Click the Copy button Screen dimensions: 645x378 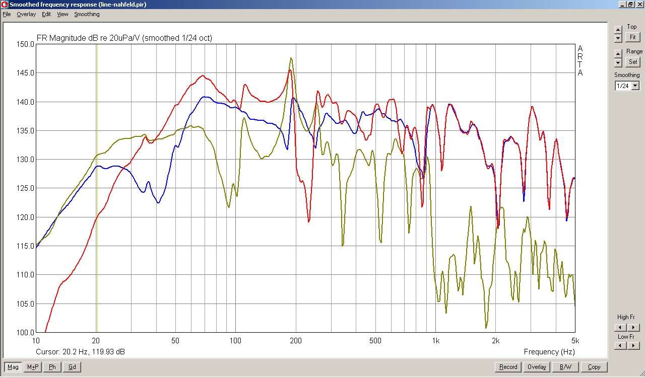(594, 367)
